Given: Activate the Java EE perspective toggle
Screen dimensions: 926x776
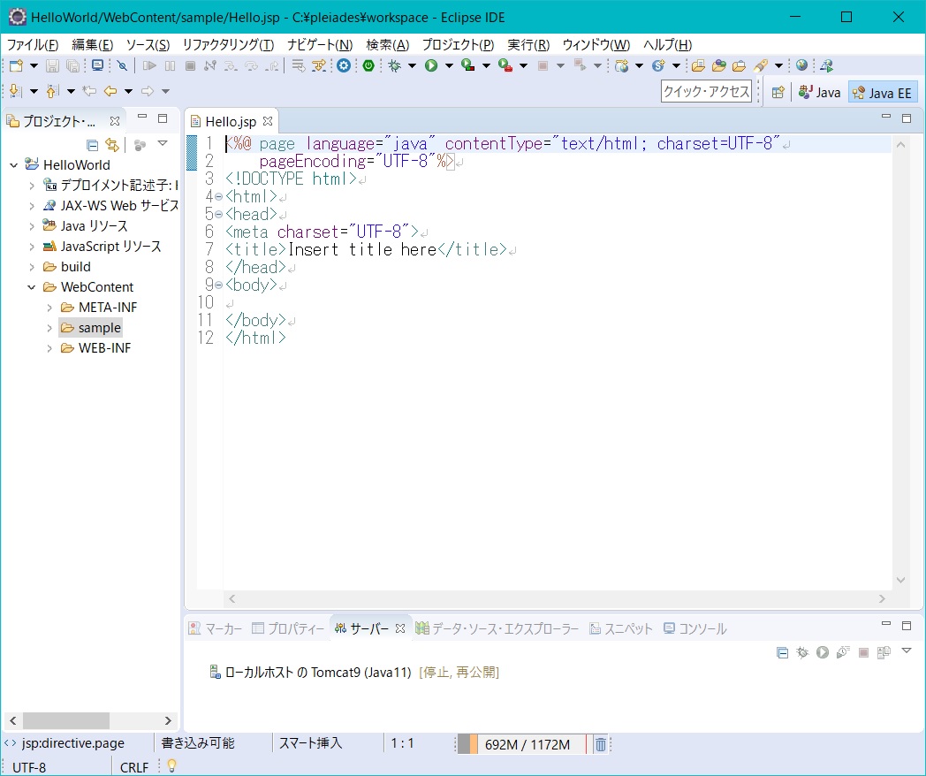Looking at the screenshot, I should click(883, 91).
